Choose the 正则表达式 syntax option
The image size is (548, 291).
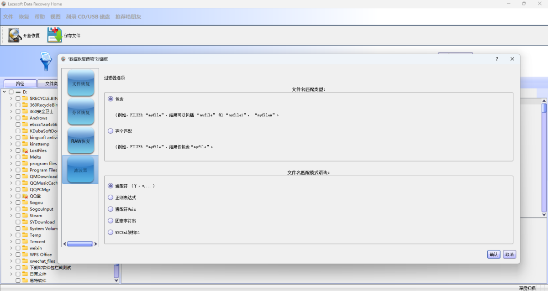point(111,197)
